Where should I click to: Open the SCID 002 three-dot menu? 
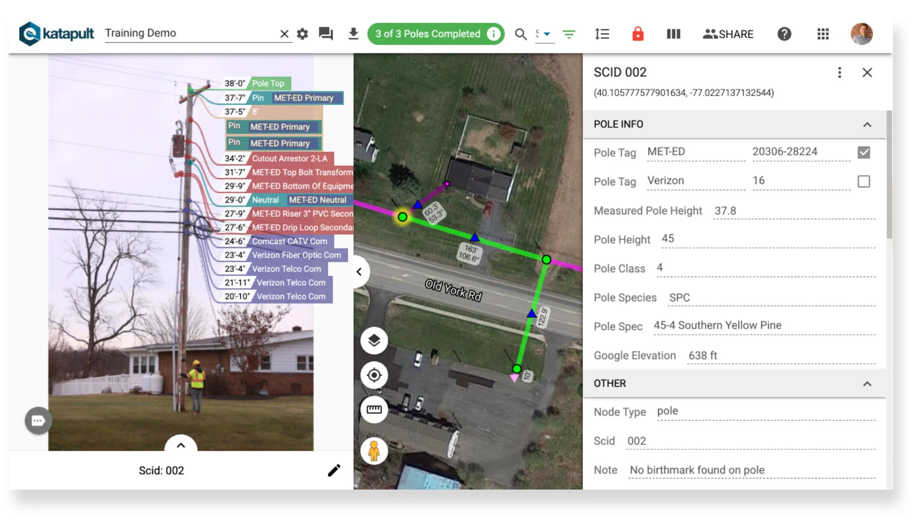[839, 73]
